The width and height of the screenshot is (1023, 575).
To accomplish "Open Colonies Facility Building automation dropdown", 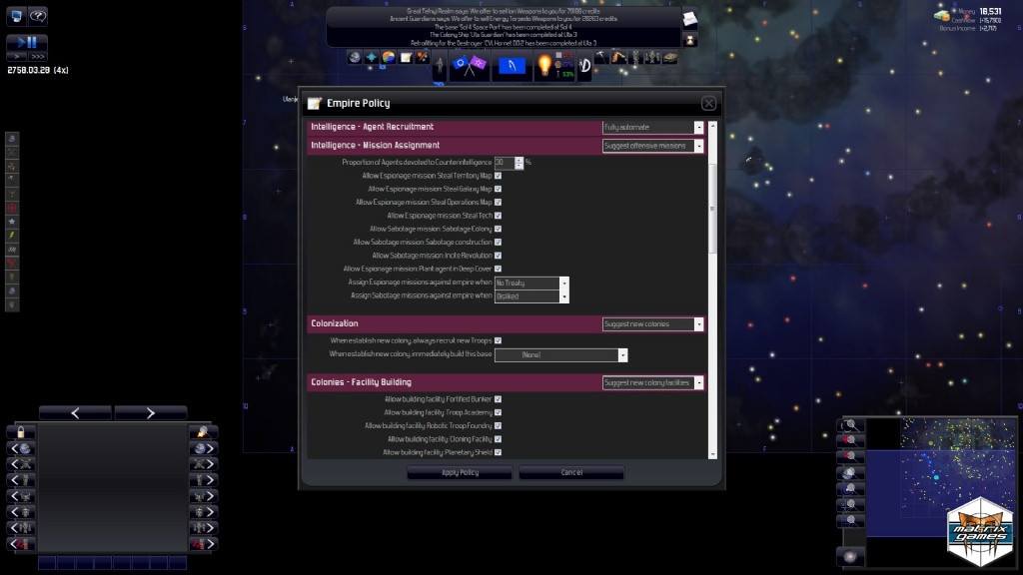I will [x=652, y=382].
